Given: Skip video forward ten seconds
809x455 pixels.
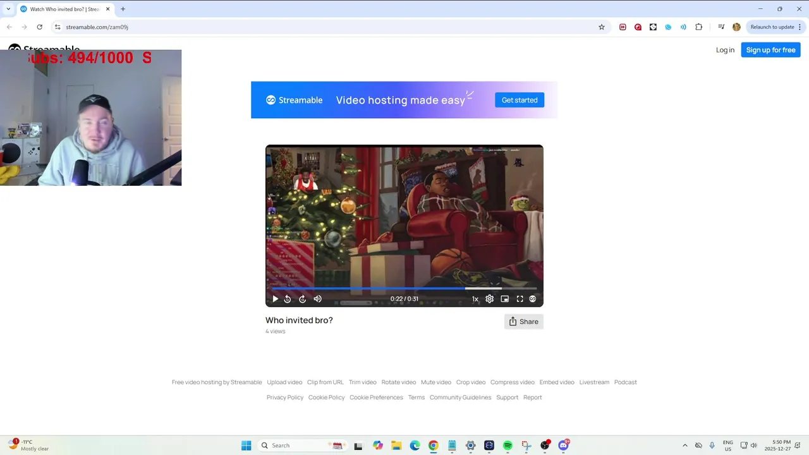Looking at the screenshot, I should coord(302,299).
